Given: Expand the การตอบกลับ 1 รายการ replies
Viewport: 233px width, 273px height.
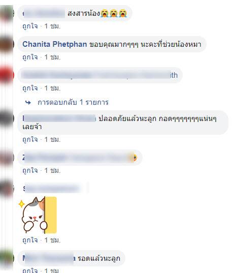Looking at the screenshot, I should coord(73,102).
